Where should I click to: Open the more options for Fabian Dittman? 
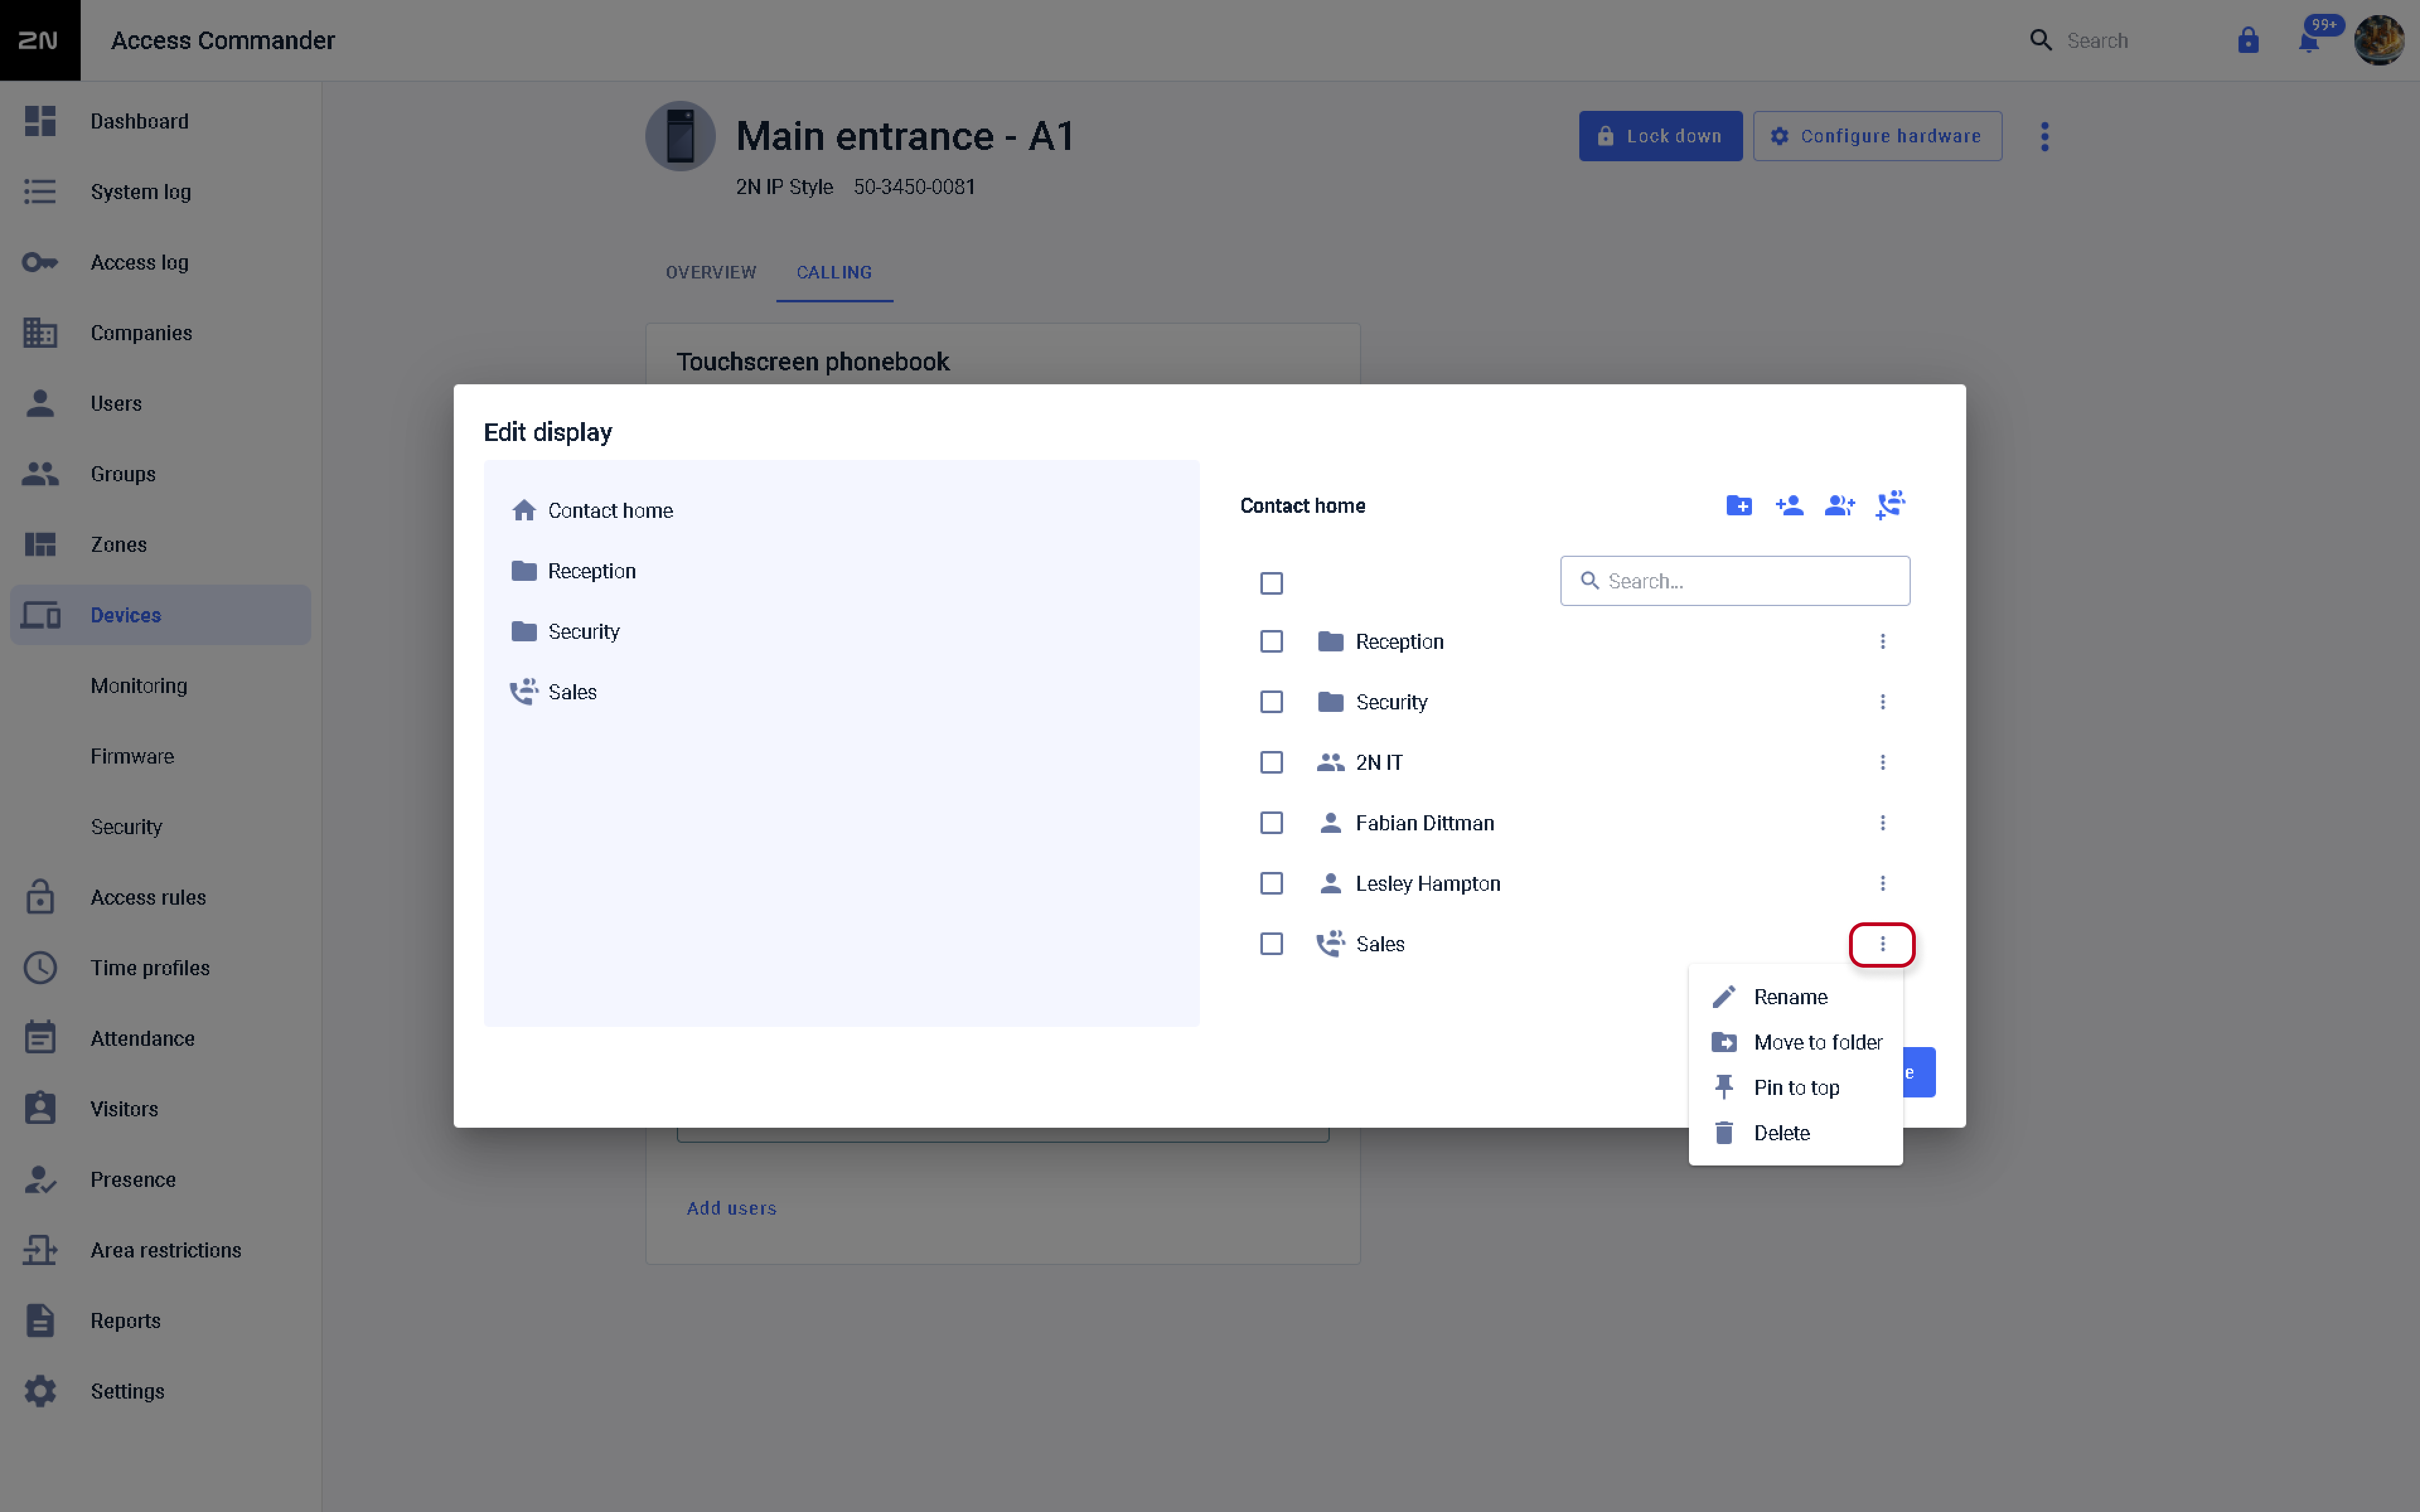coord(1882,823)
